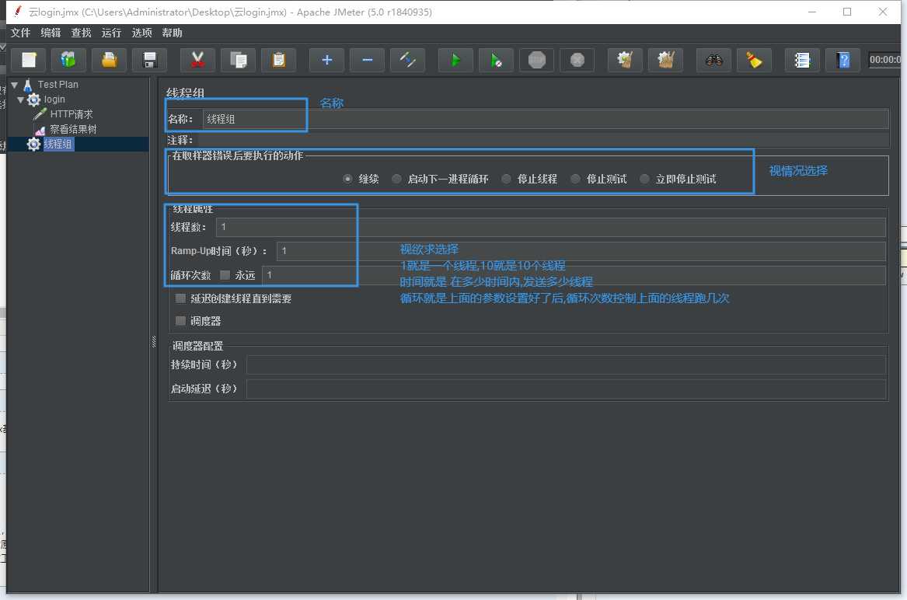Select the 察看结果树 listener node
907x600 pixels.
point(73,129)
